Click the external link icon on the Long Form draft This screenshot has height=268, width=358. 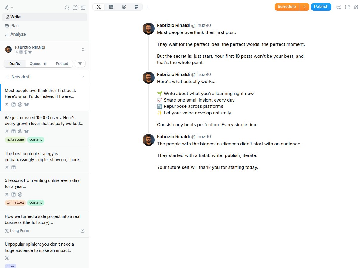pos(83,231)
